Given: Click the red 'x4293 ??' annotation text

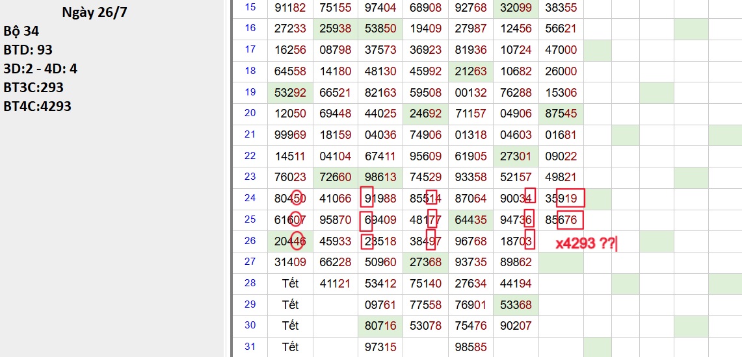Looking at the screenshot, I should (585, 244).
